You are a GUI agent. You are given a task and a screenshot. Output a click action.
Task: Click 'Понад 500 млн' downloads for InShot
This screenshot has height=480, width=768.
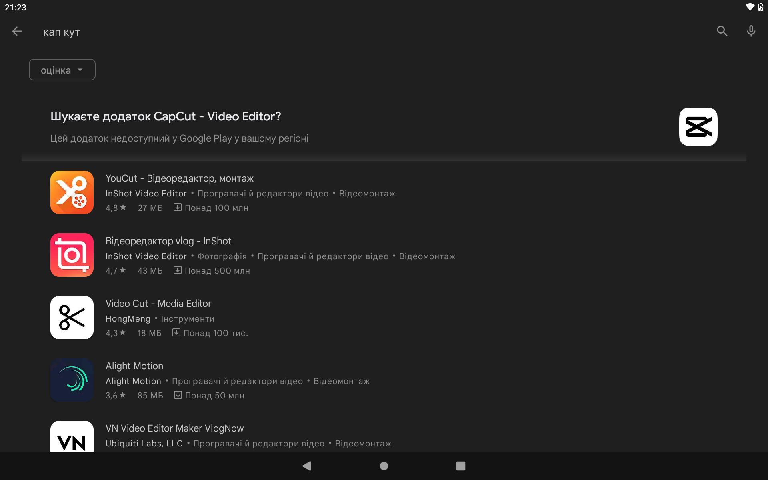click(x=217, y=271)
